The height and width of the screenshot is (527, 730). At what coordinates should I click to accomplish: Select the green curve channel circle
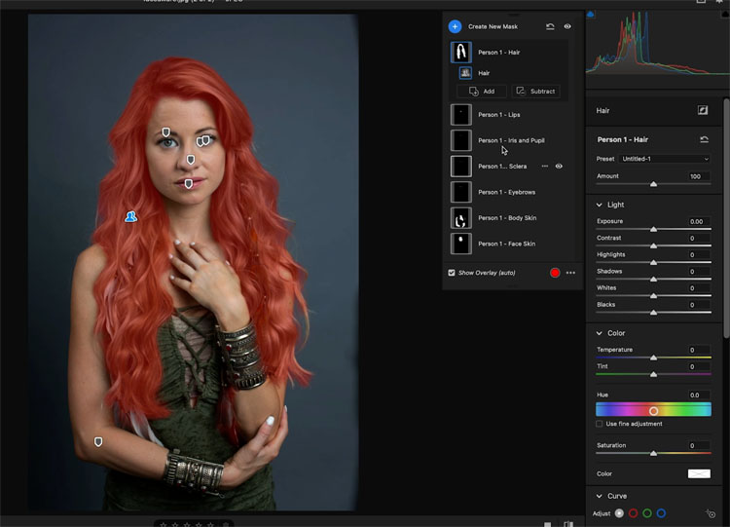[647, 513]
